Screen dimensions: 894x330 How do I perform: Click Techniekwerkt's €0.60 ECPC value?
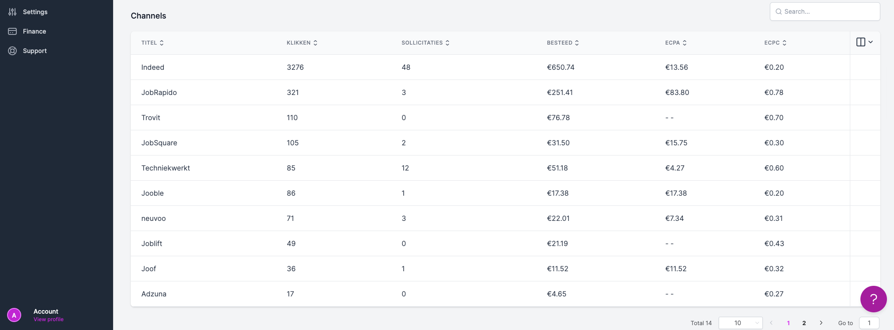click(x=774, y=168)
